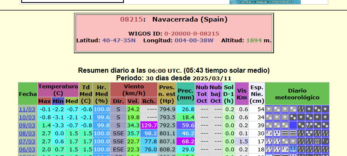Click the empty blue diary cell in the 09/03 row
This screenshot has width=347, height=156.
click(x=293, y=125)
